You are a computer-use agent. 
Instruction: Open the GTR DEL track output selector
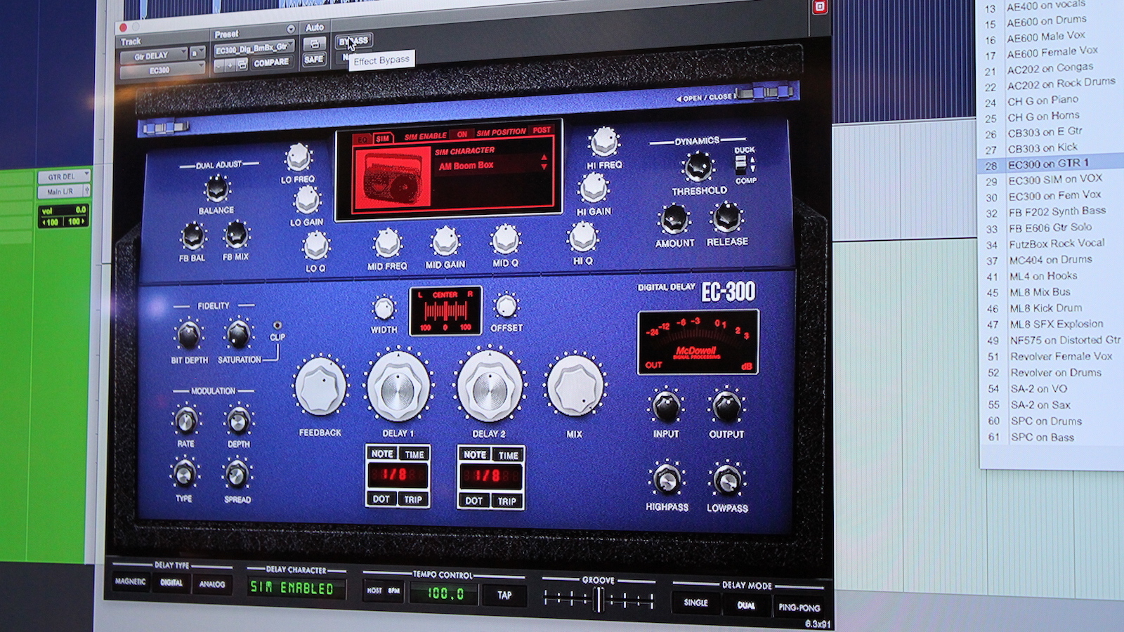(x=64, y=176)
